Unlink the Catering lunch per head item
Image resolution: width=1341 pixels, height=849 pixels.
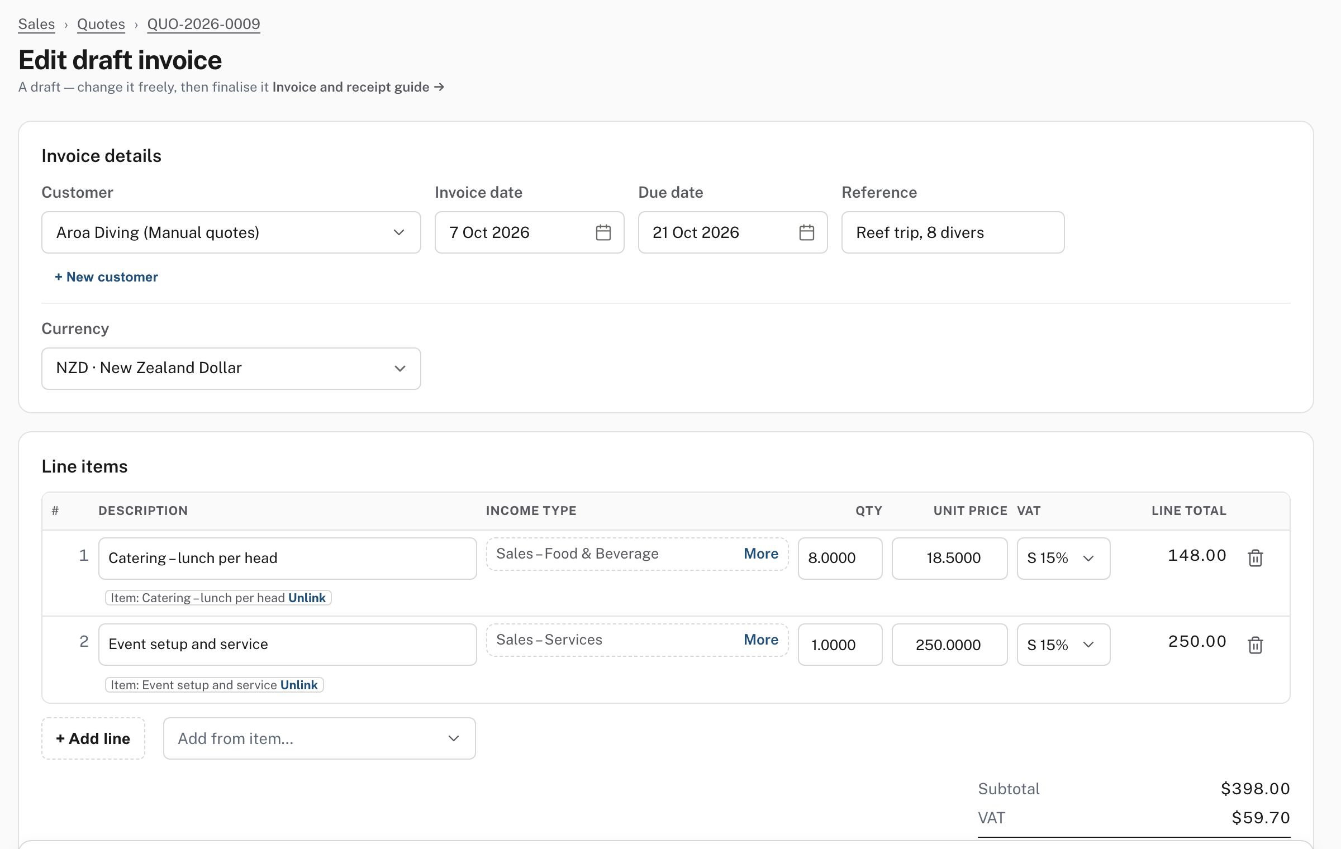[x=307, y=598]
